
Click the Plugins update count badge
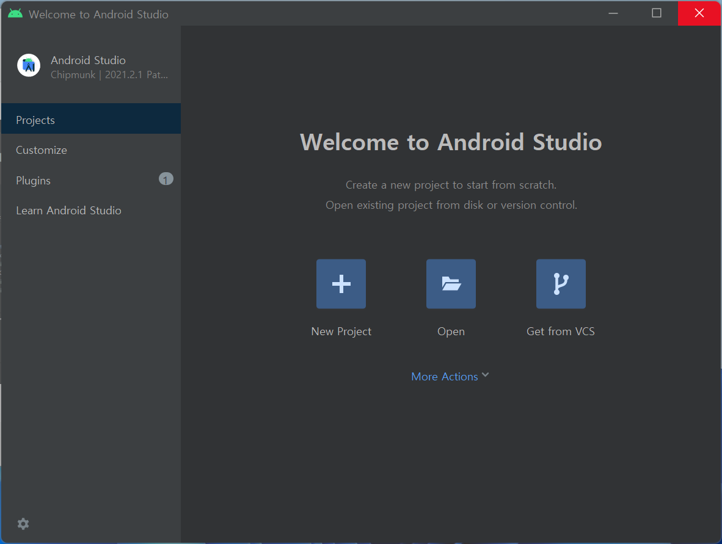point(166,179)
